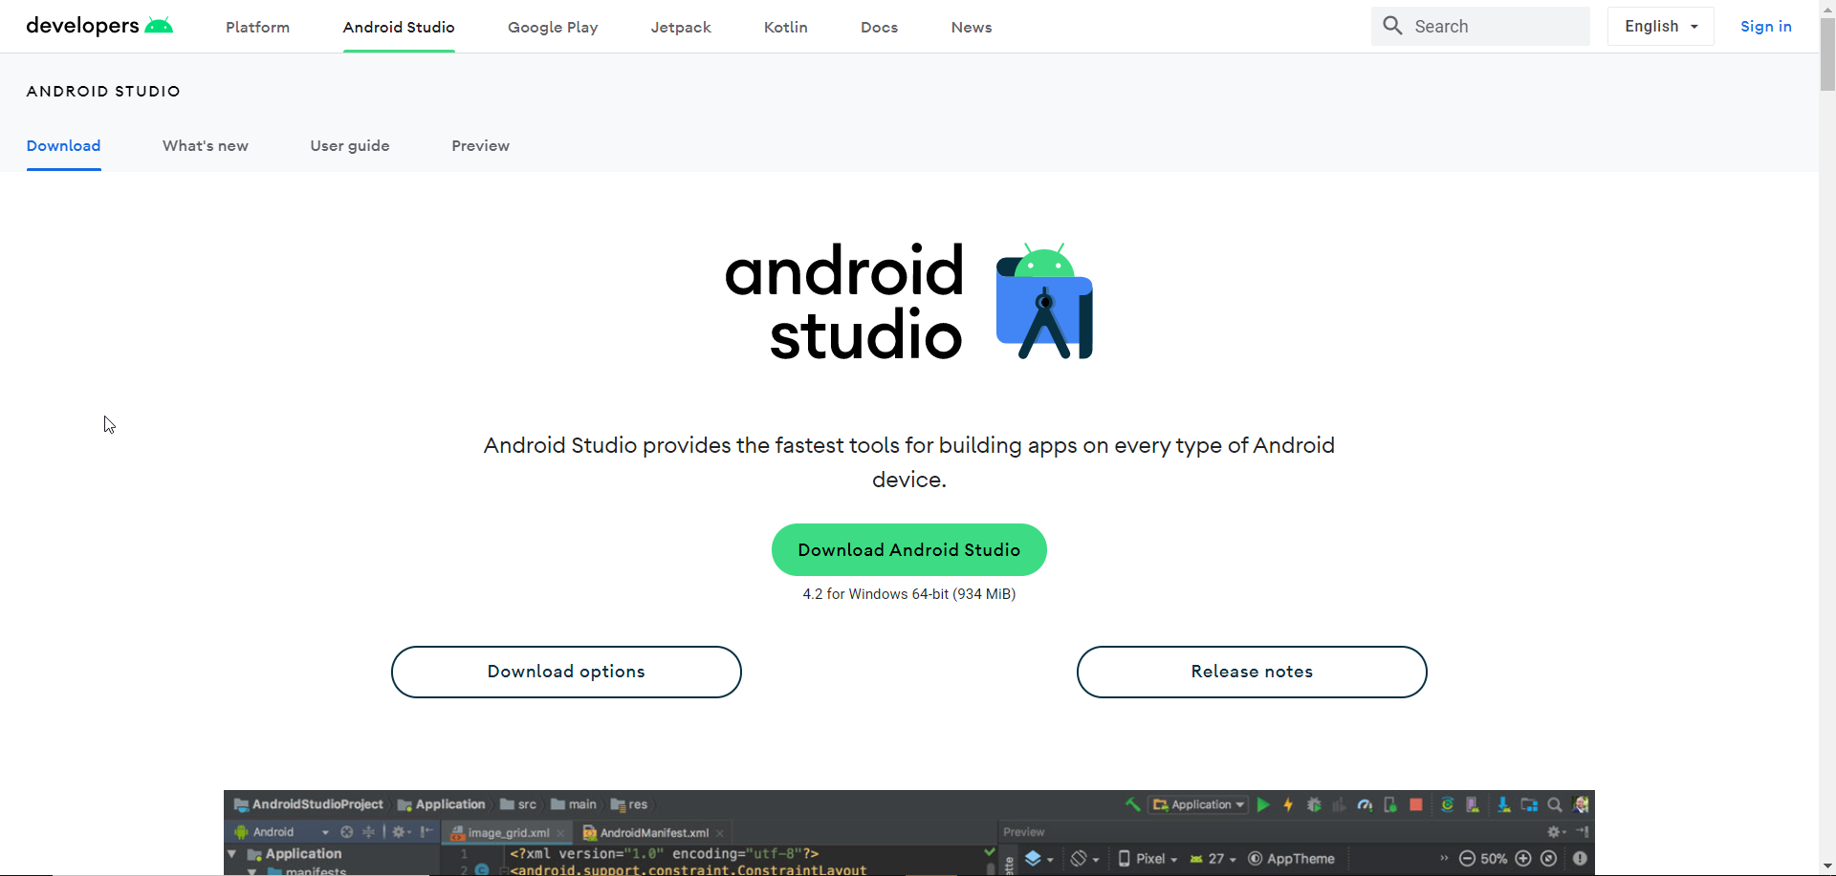Apply changes with the lightning bolt icon
The image size is (1836, 876).
point(1288,804)
